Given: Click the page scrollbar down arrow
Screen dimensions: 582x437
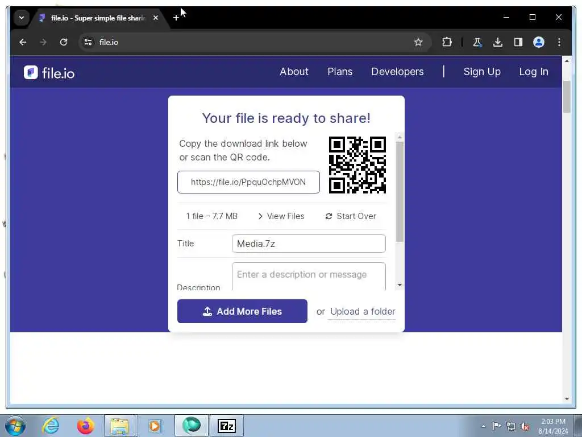Looking at the screenshot, I should [567, 399].
